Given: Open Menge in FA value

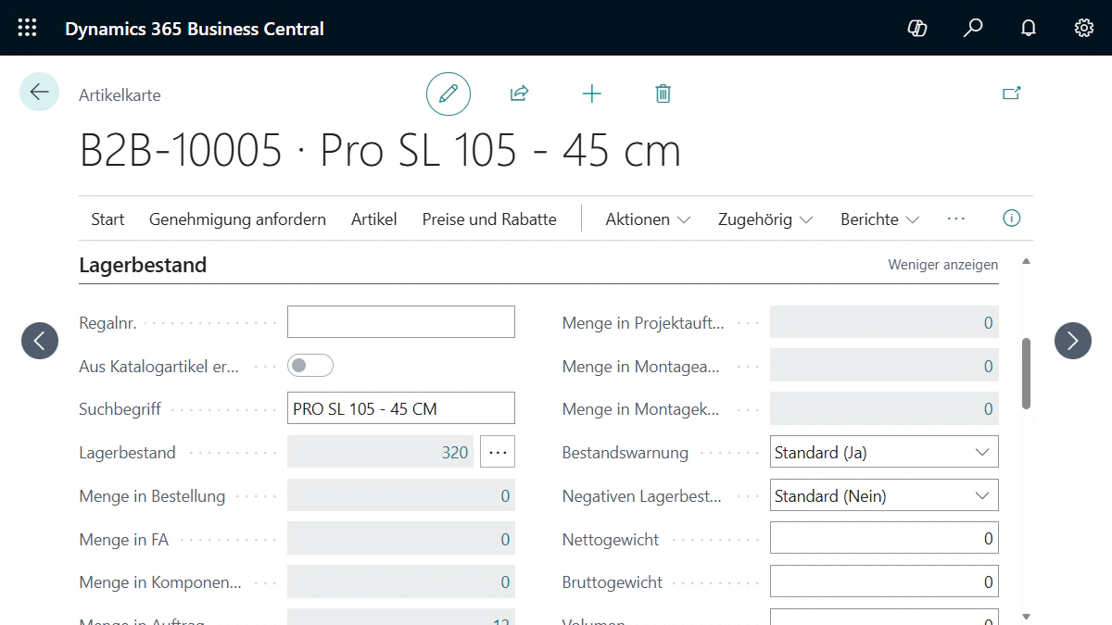Looking at the screenshot, I should coord(505,539).
